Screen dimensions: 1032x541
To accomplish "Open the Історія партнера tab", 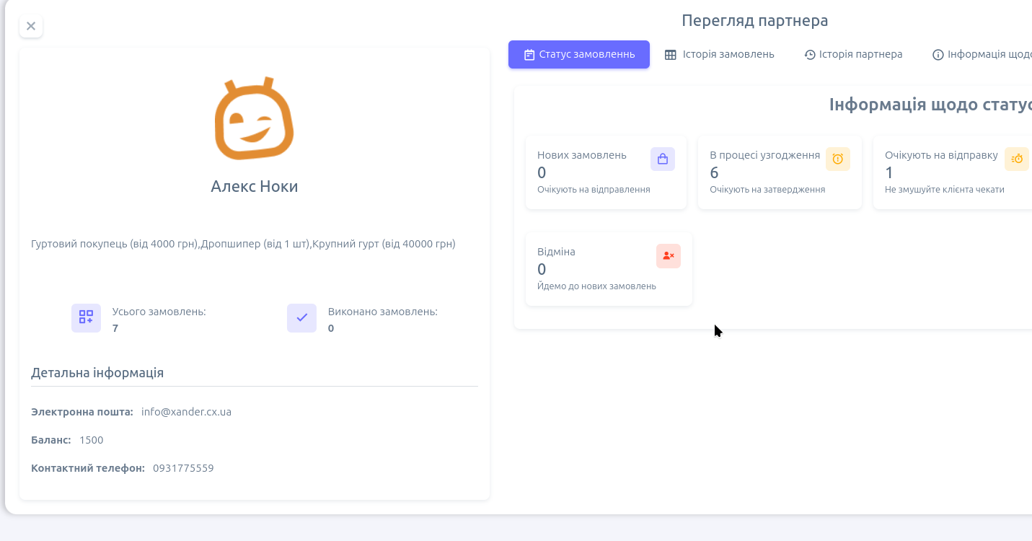I will point(853,54).
